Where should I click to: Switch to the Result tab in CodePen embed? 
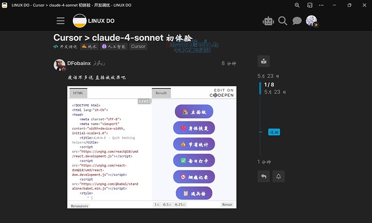coord(161,93)
